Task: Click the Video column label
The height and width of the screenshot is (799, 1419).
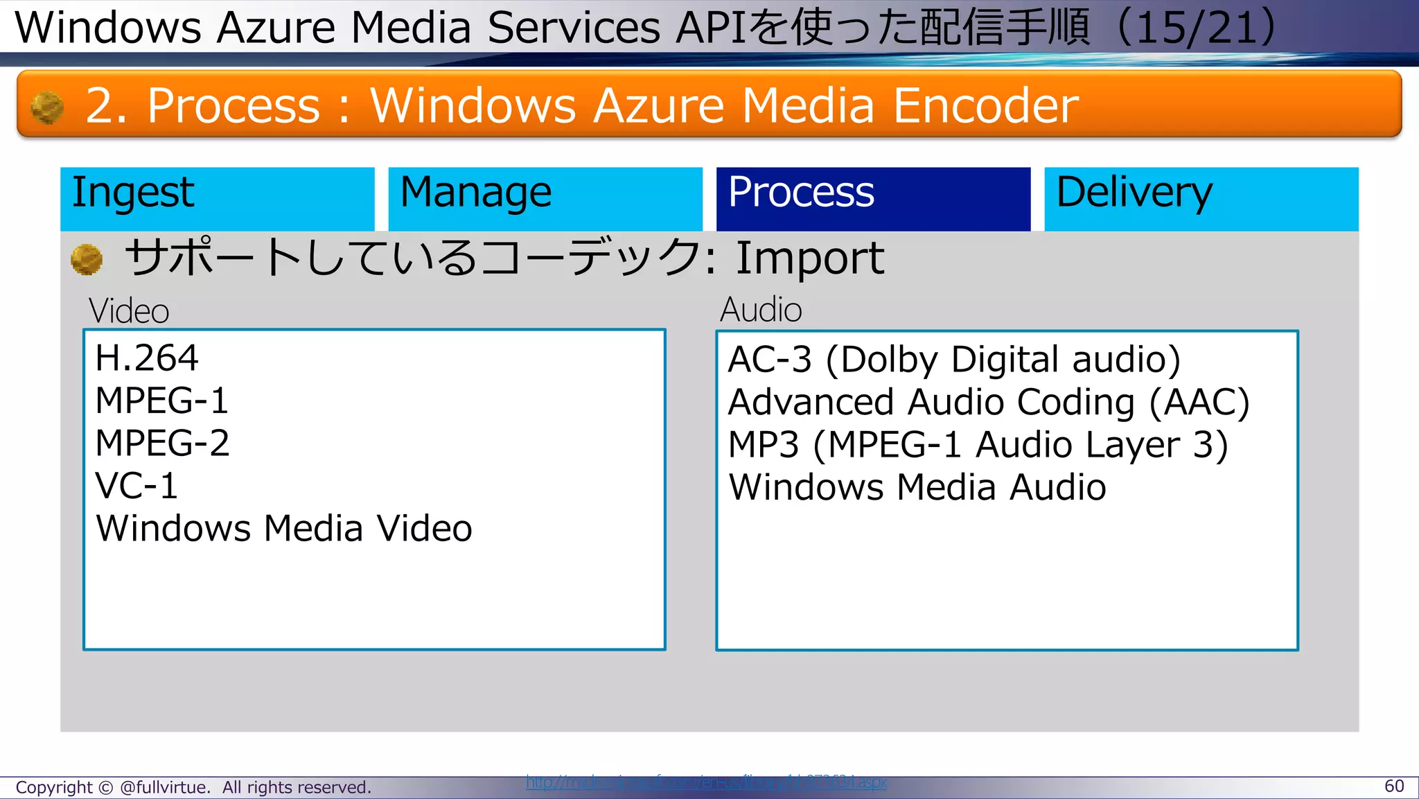Action: click(x=129, y=311)
